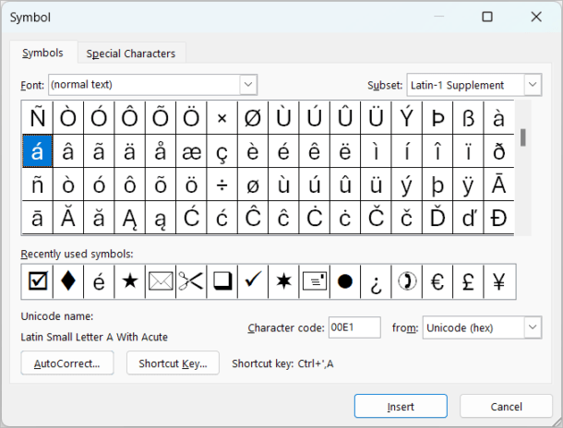Choose the euro sign recent symbol
The height and width of the screenshot is (428, 563).
[437, 281]
